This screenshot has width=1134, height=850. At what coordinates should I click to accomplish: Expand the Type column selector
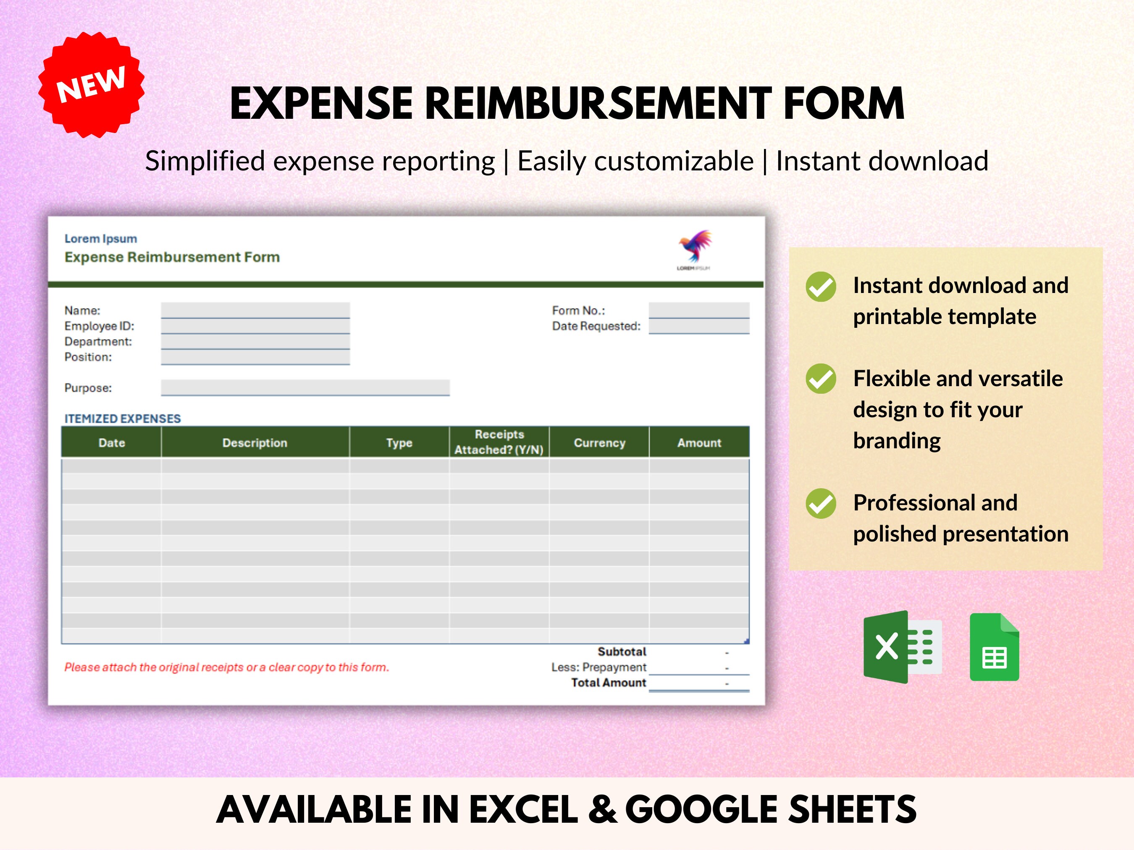[399, 442]
